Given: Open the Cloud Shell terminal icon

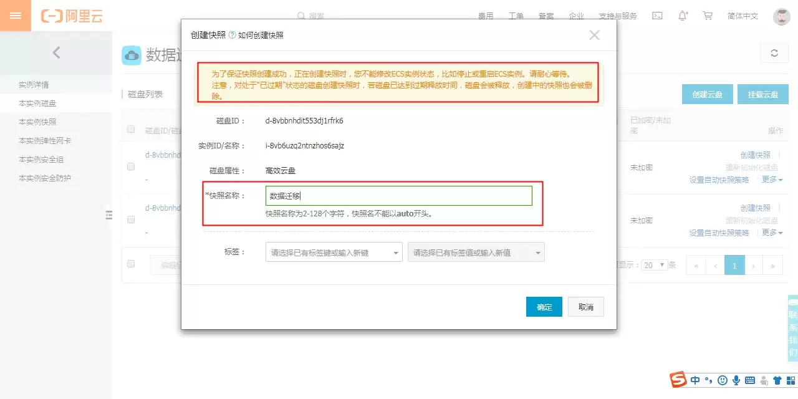Looking at the screenshot, I should [x=657, y=16].
